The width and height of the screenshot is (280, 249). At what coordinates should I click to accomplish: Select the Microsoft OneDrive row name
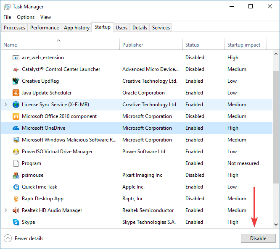(44, 128)
